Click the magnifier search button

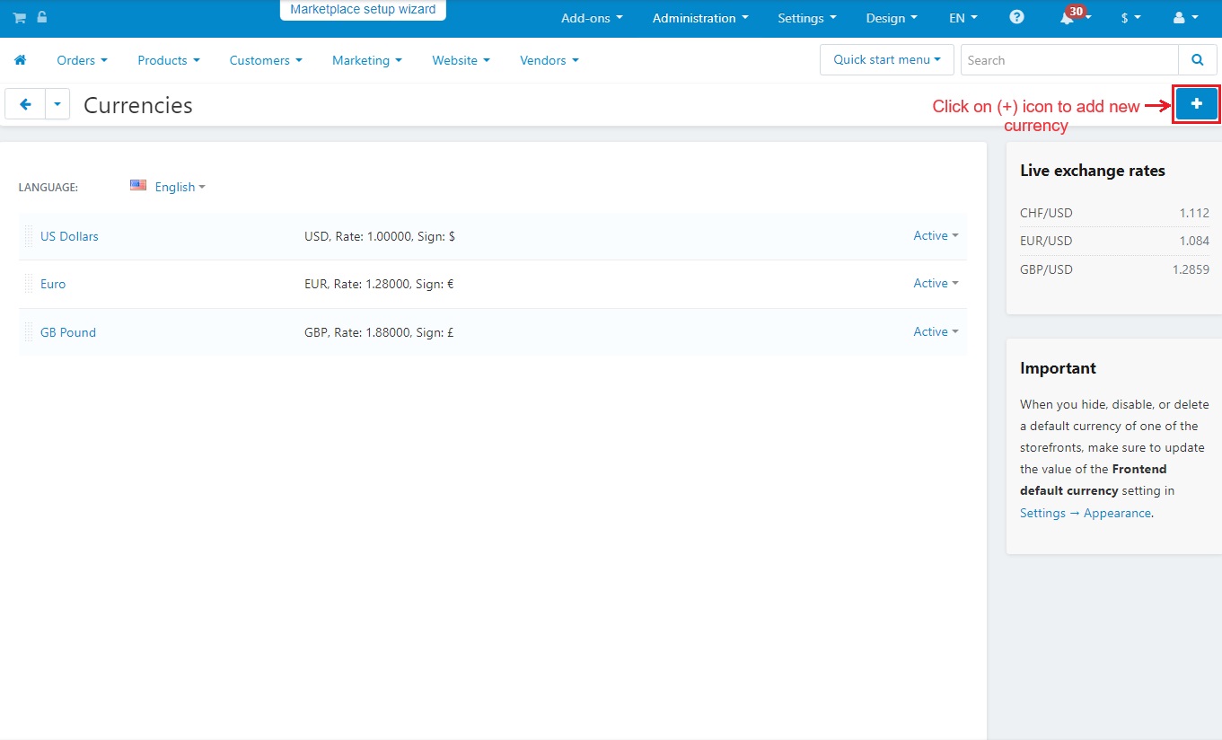[x=1197, y=60]
